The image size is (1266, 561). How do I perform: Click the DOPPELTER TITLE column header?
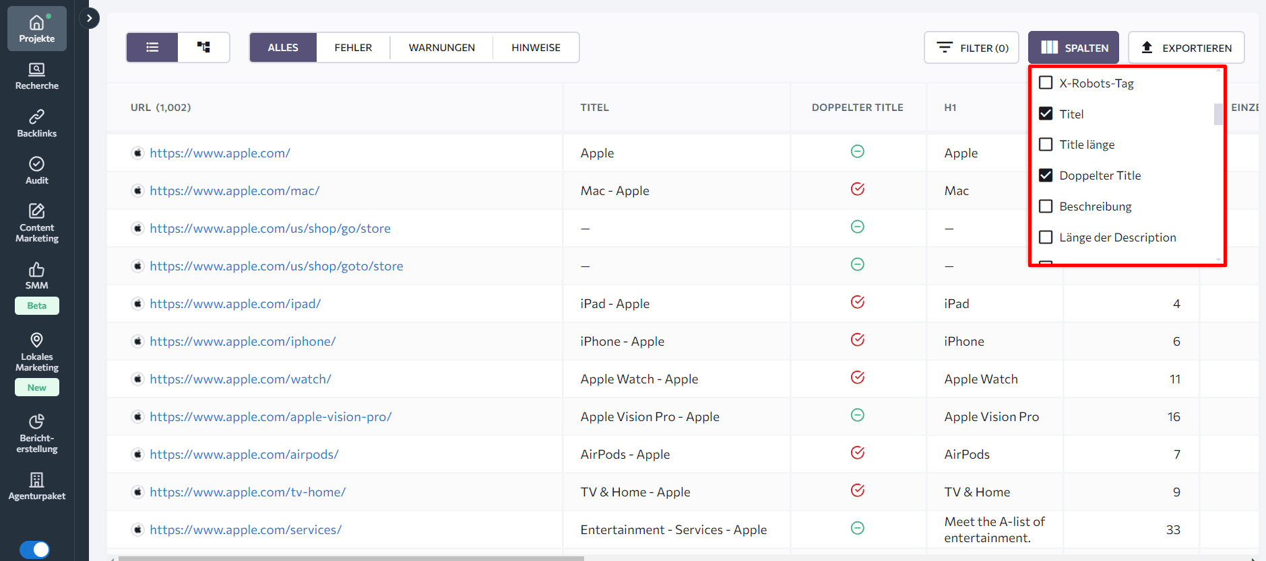857,108
